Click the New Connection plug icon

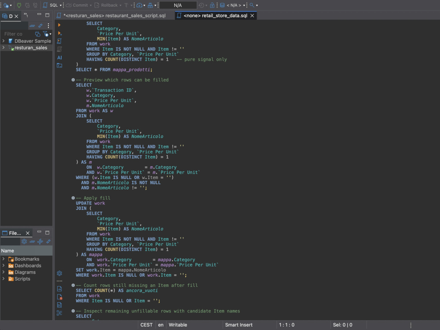pyautogui.click(x=6, y=5)
